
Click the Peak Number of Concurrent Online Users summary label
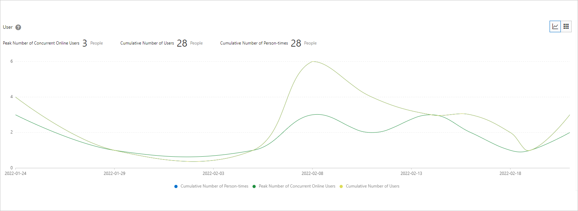41,43
